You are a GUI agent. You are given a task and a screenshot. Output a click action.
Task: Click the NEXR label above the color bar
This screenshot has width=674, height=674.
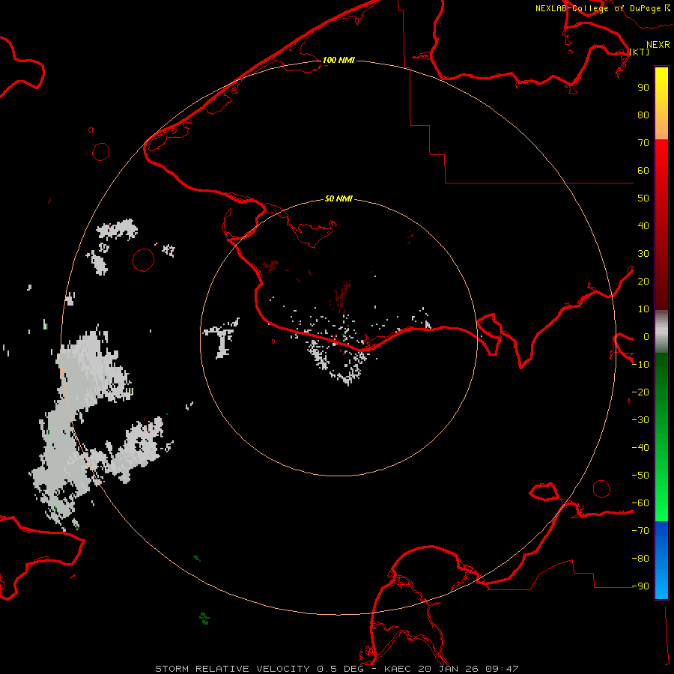click(658, 45)
